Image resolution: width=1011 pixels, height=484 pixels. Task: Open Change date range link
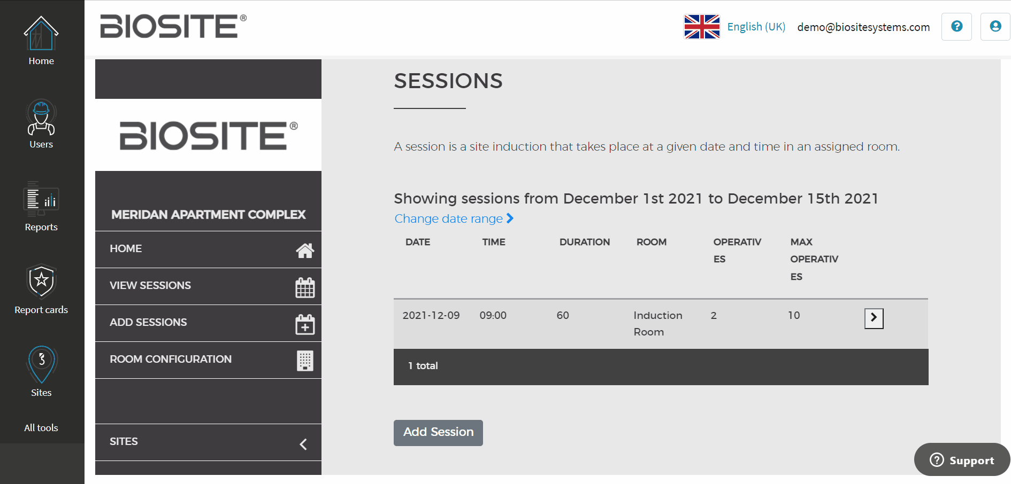[454, 218]
